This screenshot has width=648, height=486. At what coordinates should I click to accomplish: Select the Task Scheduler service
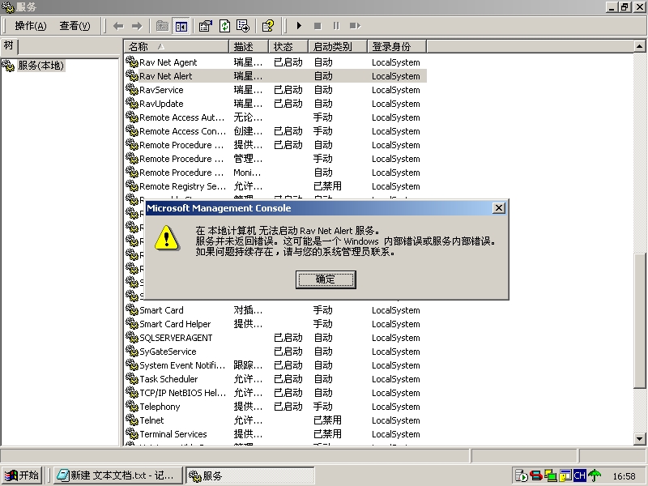point(168,379)
